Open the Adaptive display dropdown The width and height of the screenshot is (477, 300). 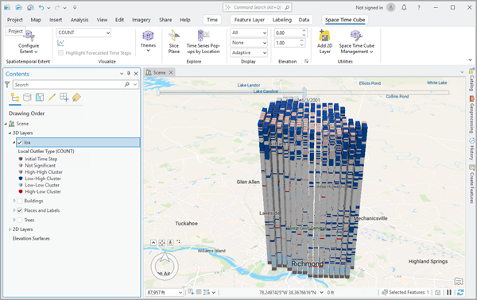[249, 52]
